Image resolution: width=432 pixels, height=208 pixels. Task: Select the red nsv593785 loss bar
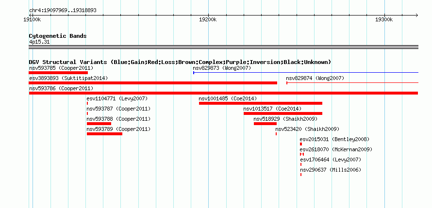click(58, 73)
